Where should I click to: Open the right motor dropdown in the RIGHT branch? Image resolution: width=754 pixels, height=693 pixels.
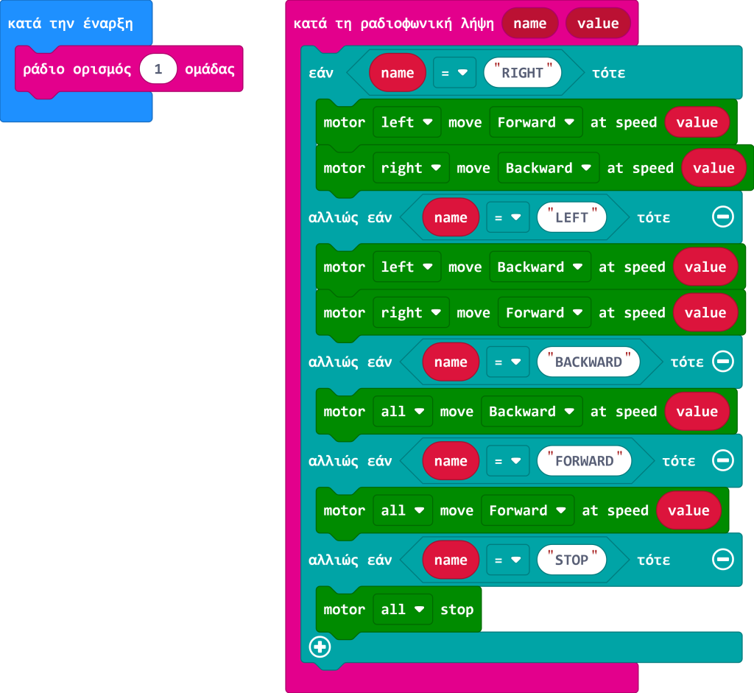411,168
